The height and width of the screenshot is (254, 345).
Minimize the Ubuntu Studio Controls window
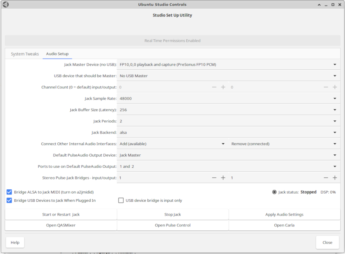319,5
